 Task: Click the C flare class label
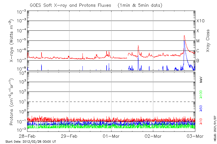(198, 51)
